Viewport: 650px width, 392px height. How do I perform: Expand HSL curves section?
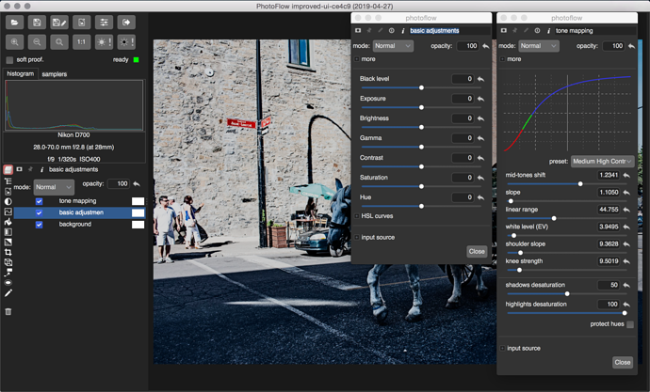tap(357, 216)
